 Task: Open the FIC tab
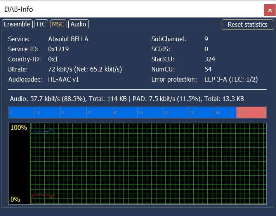[41, 24]
